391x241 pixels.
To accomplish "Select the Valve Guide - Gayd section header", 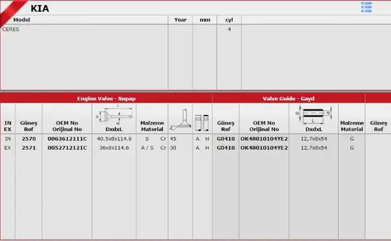I will pyautogui.click(x=289, y=99).
